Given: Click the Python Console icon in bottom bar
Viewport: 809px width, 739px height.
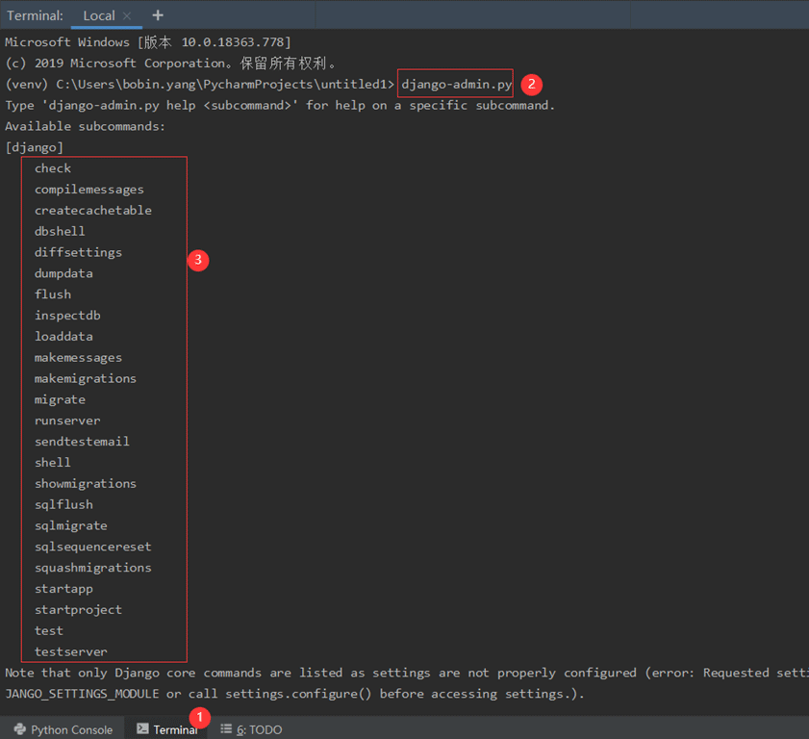Looking at the screenshot, I should click(x=20, y=729).
